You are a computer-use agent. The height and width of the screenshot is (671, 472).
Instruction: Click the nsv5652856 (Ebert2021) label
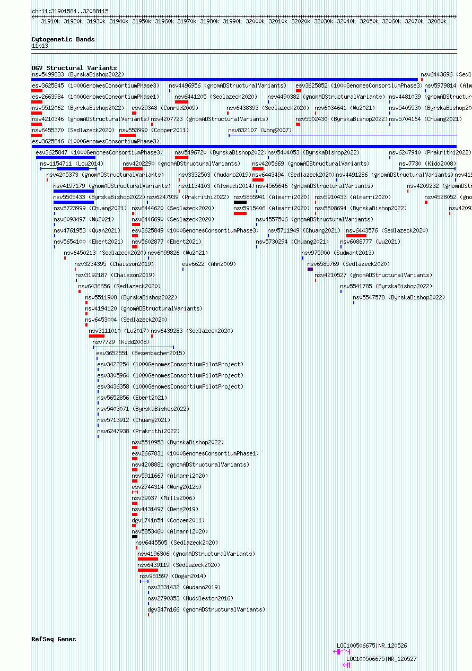(x=132, y=398)
